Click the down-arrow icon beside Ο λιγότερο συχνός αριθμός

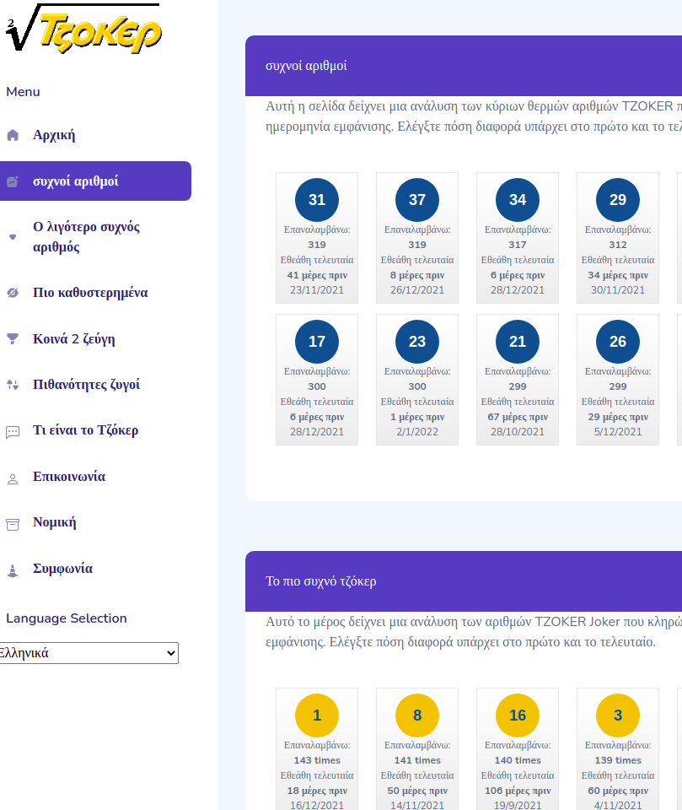(x=13, y=237)
